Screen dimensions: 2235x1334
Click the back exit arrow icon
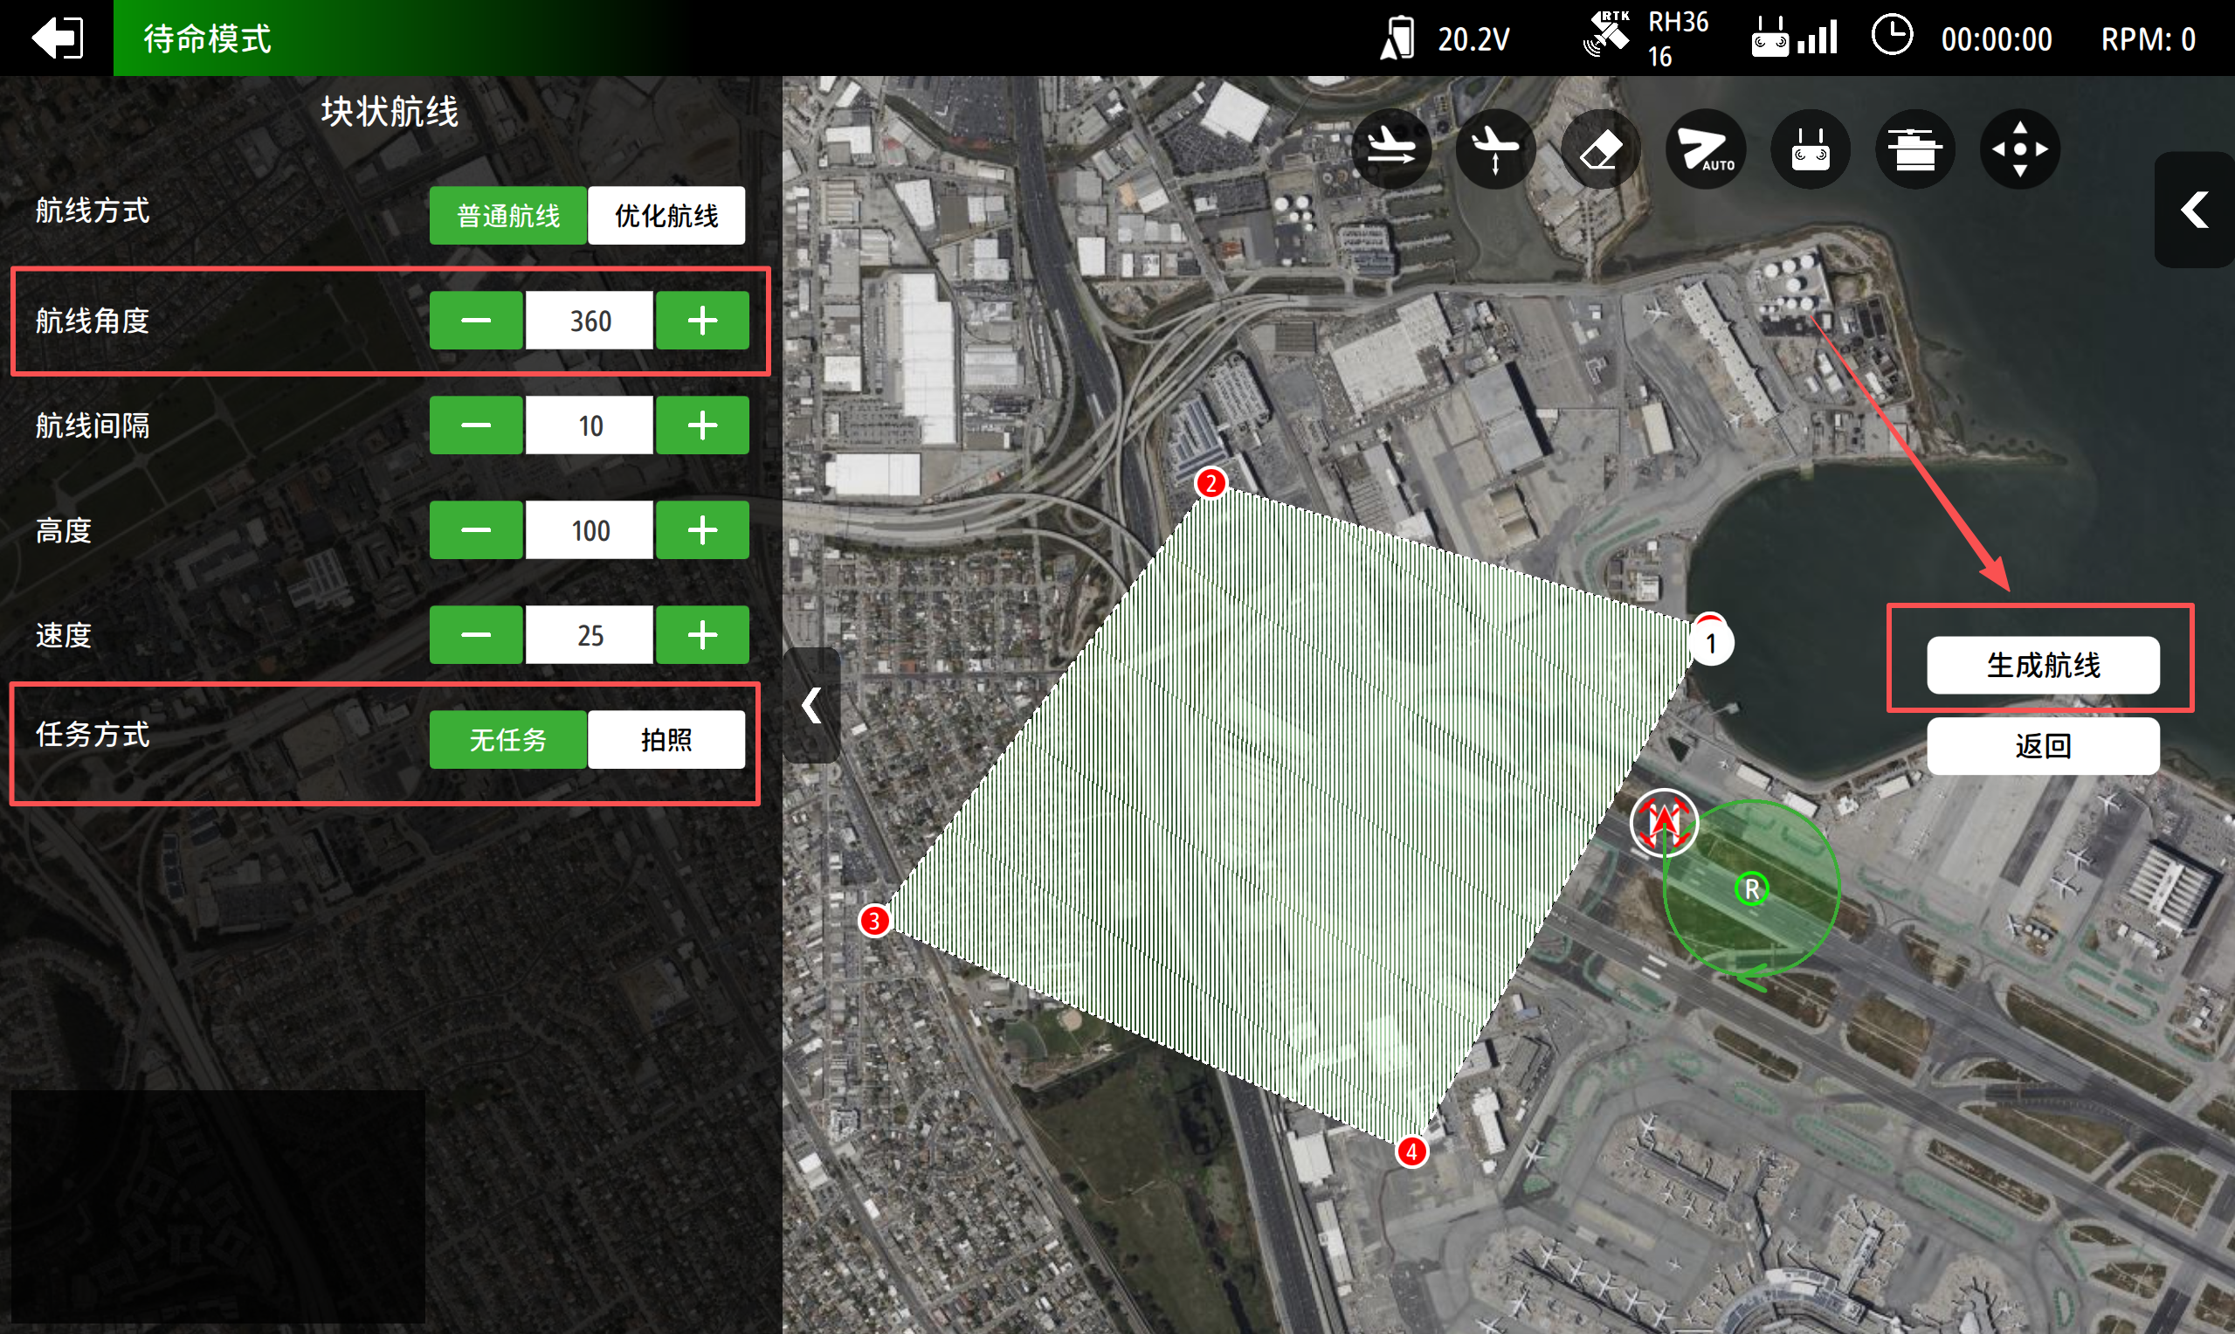tap(57, 38)
